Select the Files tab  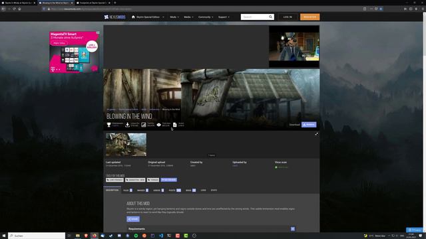coord(128,191)
